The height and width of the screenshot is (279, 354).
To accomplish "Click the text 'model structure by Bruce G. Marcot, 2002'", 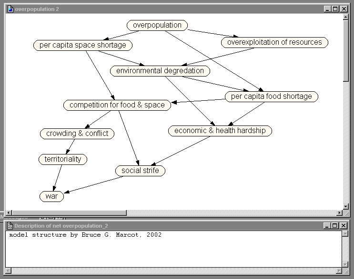I will [x=85, y=235].
